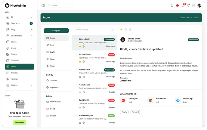The image size is (207, 130).
Task: Expand the eCommerce sidebar menu
Action: (x=18, y=36)
